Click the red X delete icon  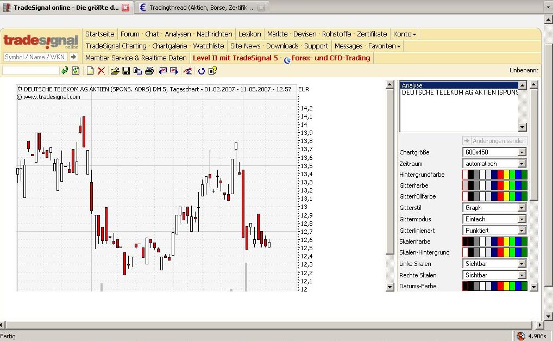(101, 71)
